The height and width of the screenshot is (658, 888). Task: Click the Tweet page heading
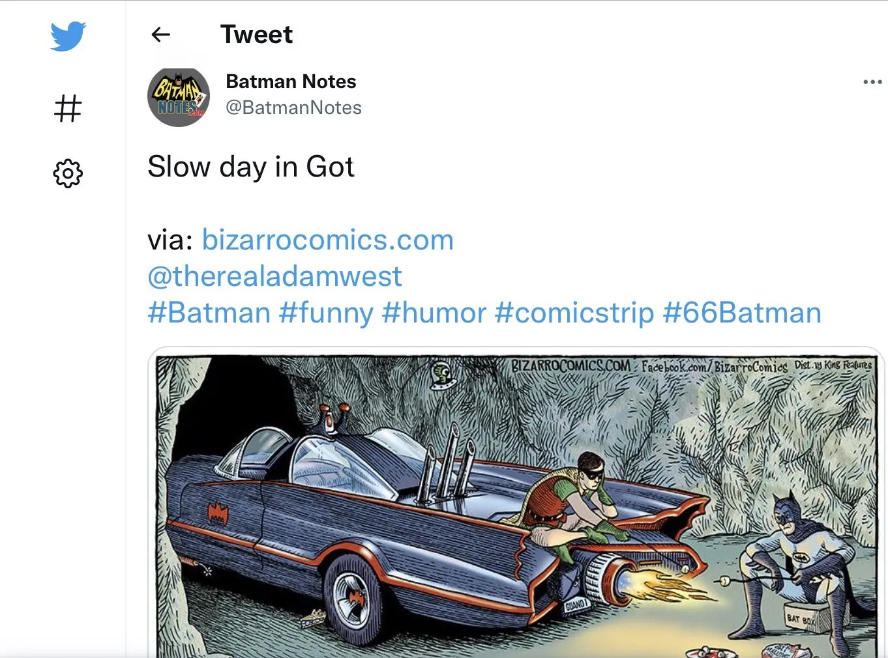256,35
